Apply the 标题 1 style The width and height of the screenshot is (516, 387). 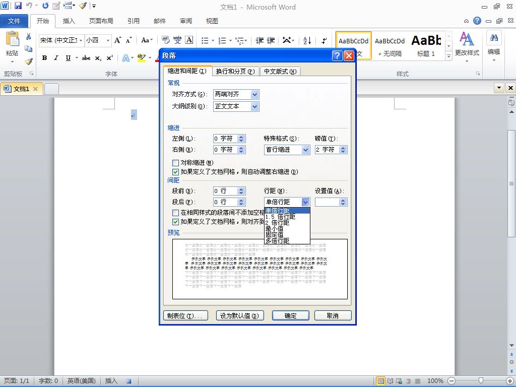click(x=426, y=46)
